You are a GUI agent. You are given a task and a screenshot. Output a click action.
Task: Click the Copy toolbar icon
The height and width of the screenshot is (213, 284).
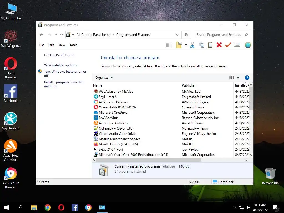tap(201, 45)
